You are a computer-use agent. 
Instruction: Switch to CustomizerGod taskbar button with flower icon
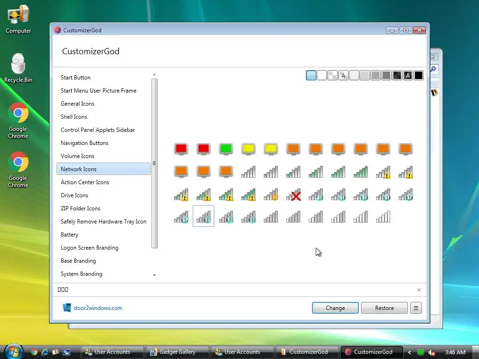371,352
